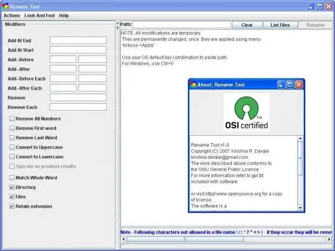Viewport: 335px width, 251px height.
Task: Close the About: Rename Tool dialog
Action: coord(299,84)
